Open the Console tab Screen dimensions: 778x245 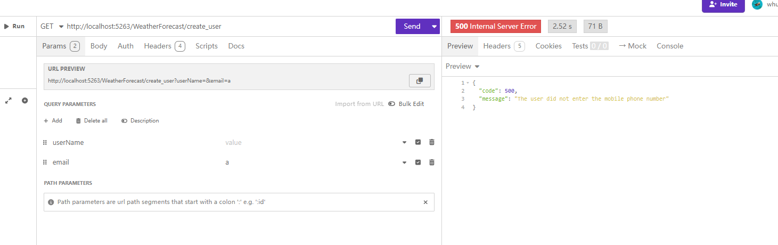(x=669, y=46)
